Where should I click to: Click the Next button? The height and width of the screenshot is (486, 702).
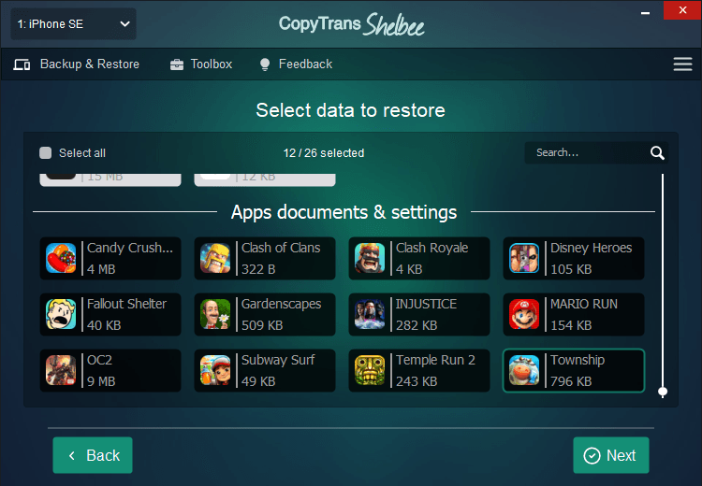pyautogui.click(x=611, y=455)
